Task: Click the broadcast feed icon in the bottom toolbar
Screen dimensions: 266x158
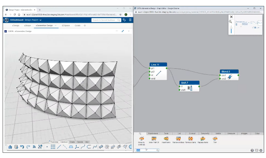Action: (34, 147)
